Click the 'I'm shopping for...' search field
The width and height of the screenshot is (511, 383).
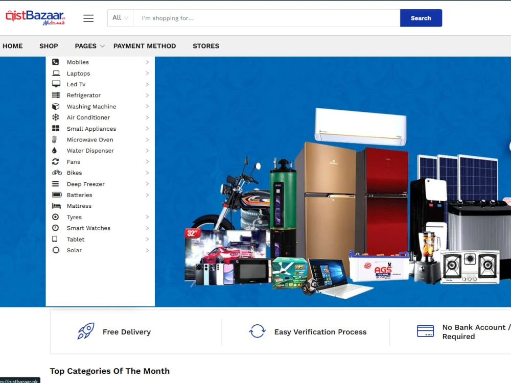(x=267, y=18)
